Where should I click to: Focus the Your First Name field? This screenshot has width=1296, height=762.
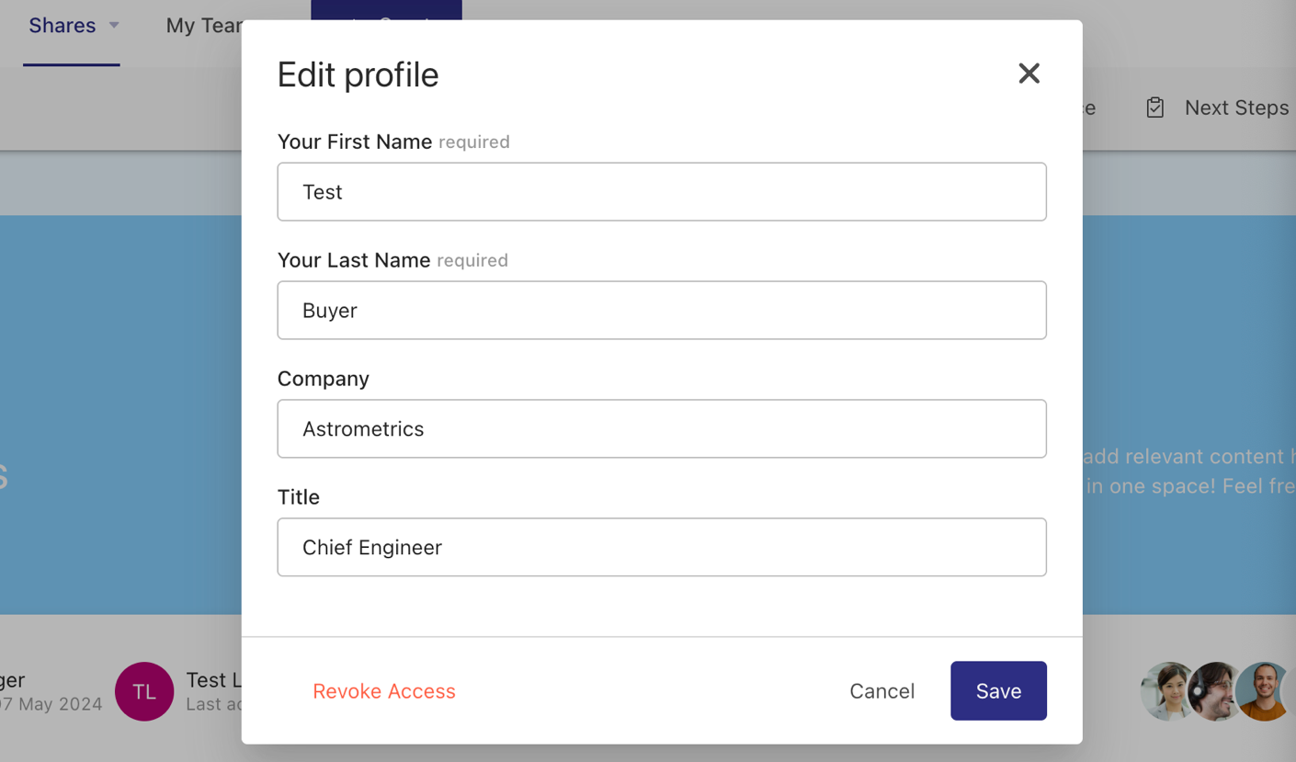(662, 191)
